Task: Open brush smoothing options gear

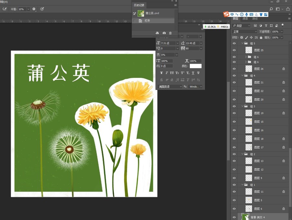Action: coord(34,9)
